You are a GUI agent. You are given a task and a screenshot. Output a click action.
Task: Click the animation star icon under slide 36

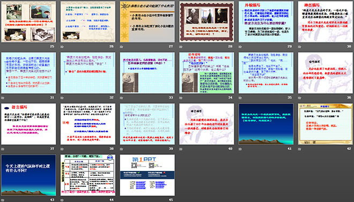[x=300, y=98]
